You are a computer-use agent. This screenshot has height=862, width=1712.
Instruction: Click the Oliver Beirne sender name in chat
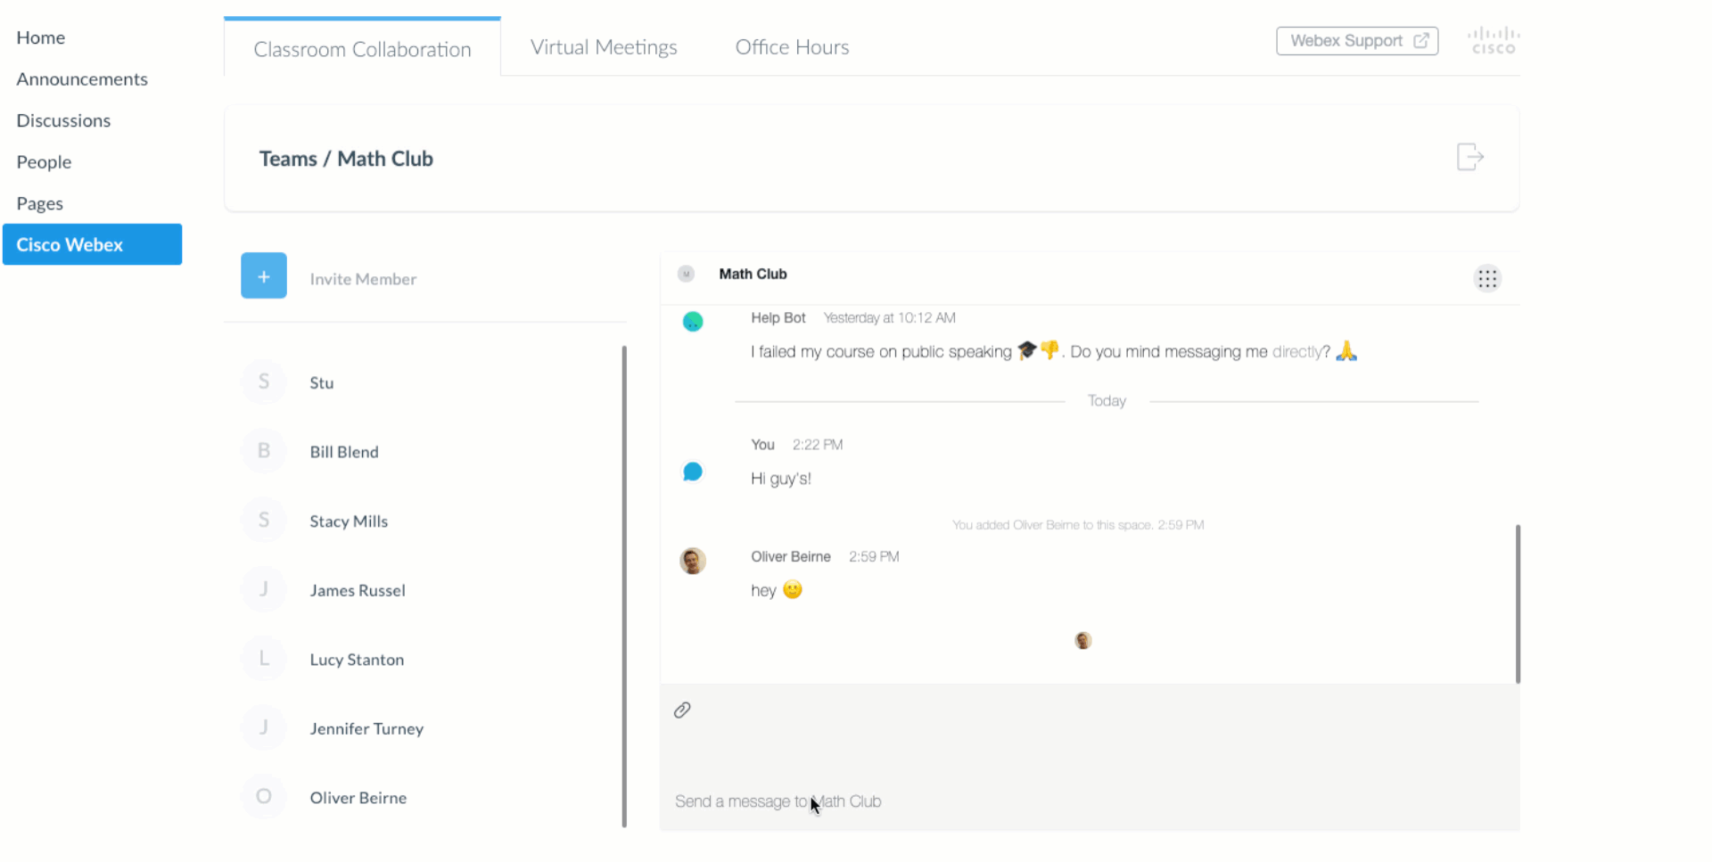[x=791, y=556]
